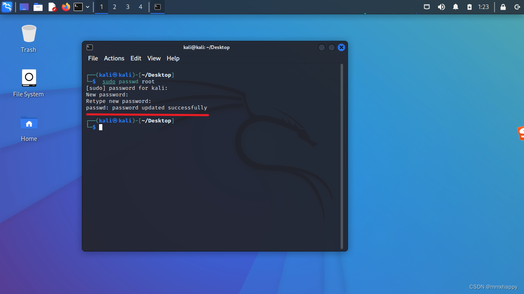Open the terminal File menu
Screen dimensions: 524x294
pyautogui.click(x=93, y=58)
